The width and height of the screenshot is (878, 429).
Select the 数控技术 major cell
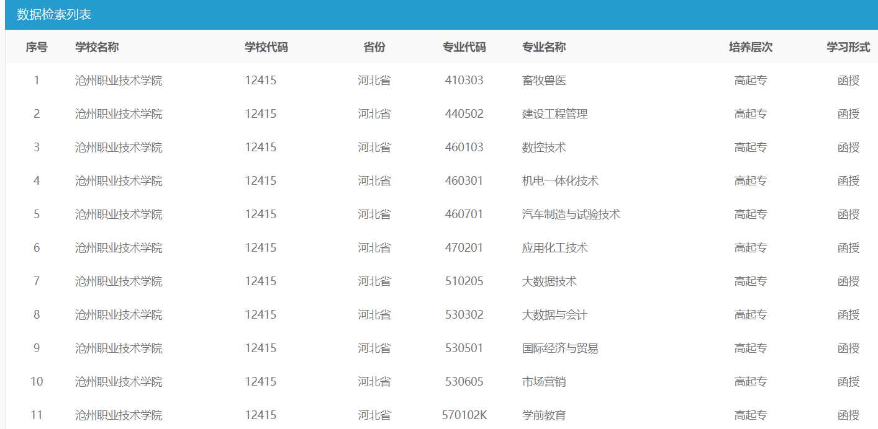click(x=544, y=148)
